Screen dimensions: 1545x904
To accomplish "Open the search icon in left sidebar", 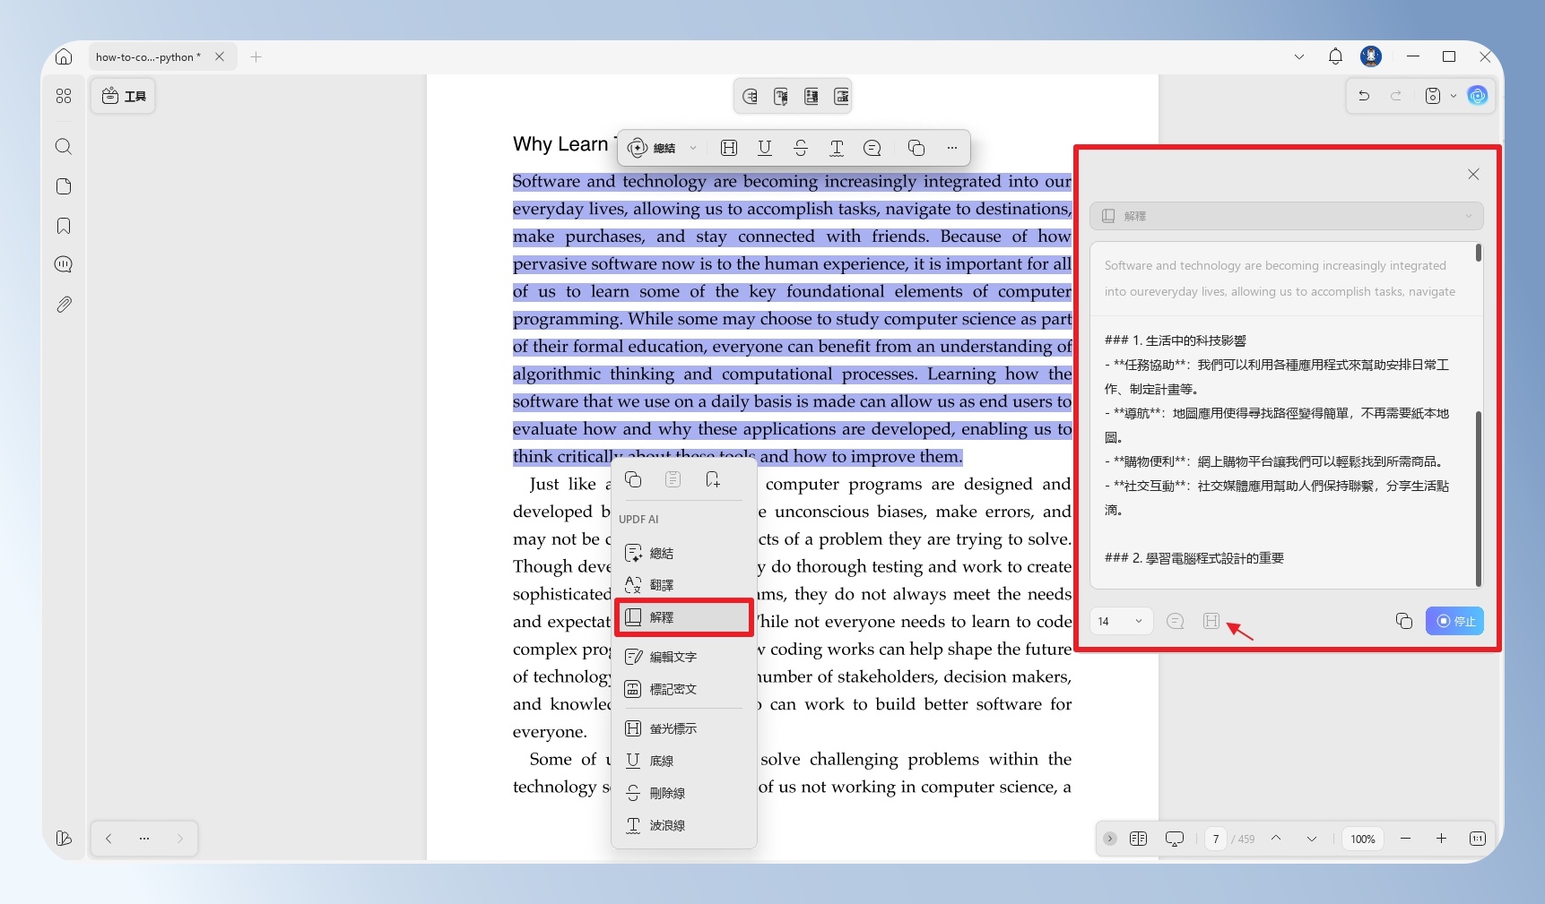I will pos(64,147).
